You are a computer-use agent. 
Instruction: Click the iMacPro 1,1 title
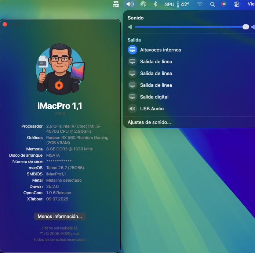click(x=60, y=106)
